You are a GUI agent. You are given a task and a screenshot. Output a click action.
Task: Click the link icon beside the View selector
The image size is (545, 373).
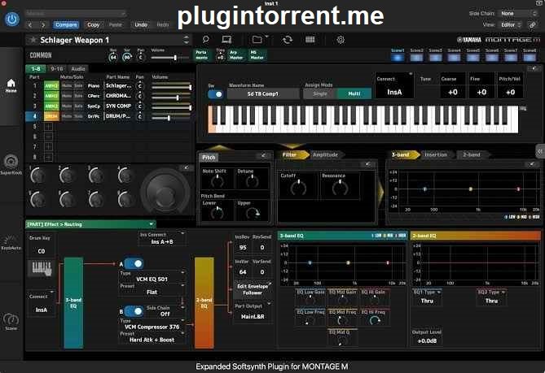click(533, 25)
